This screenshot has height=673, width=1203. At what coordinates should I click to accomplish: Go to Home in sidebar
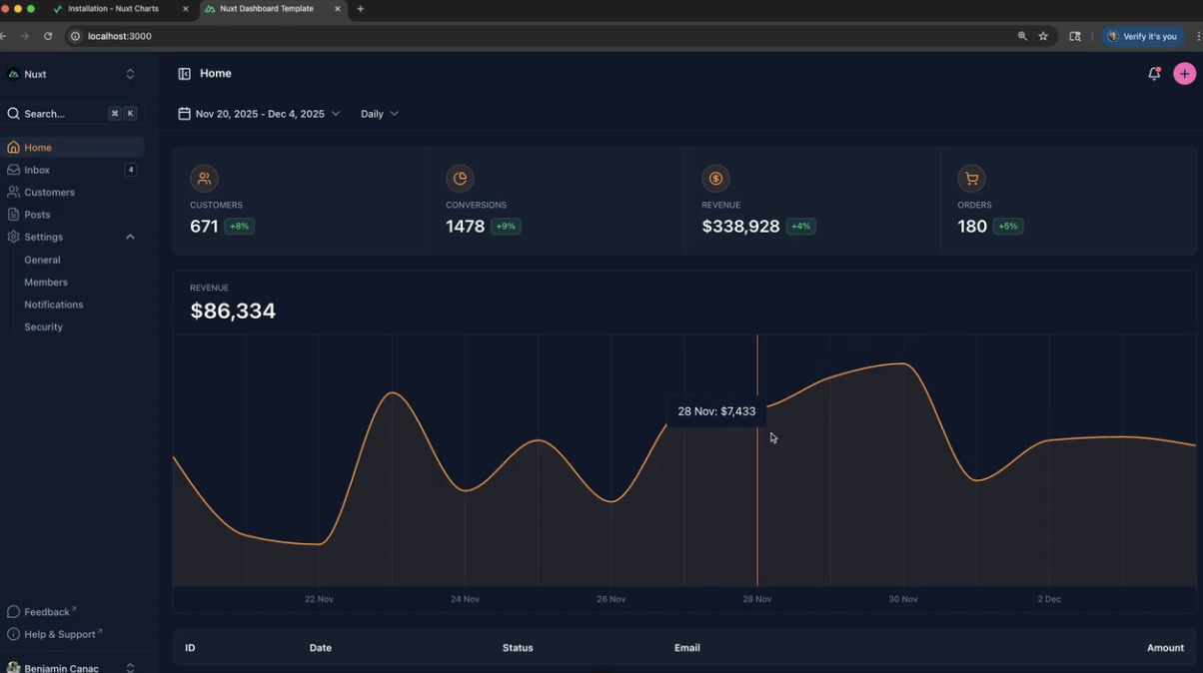[x=73, y=148]
